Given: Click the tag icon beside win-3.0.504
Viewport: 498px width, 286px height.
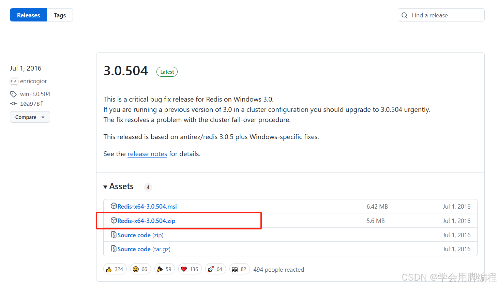Looking at the screenshot, I should [13, 94].
